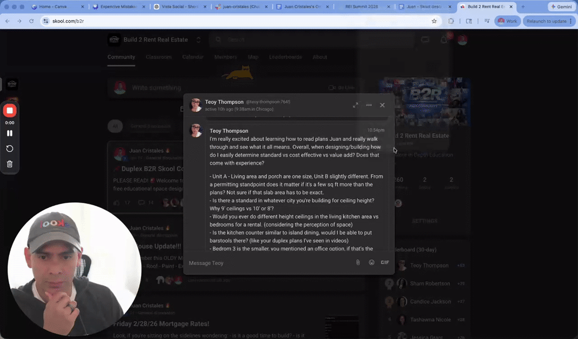This screenshot has width=578, height=339.
Task: Expand the Teoy Thompson chat window
Action: pos(356,105)
